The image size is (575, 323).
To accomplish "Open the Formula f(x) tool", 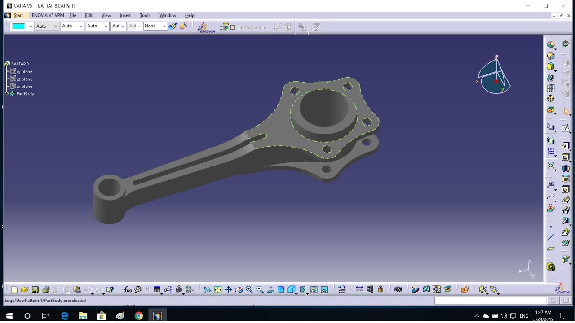I will tap(128, 290).
